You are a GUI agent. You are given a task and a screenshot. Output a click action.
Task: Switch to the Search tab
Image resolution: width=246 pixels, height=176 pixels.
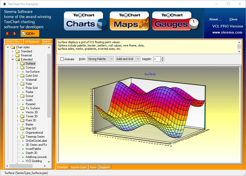[x=46, y=41]
